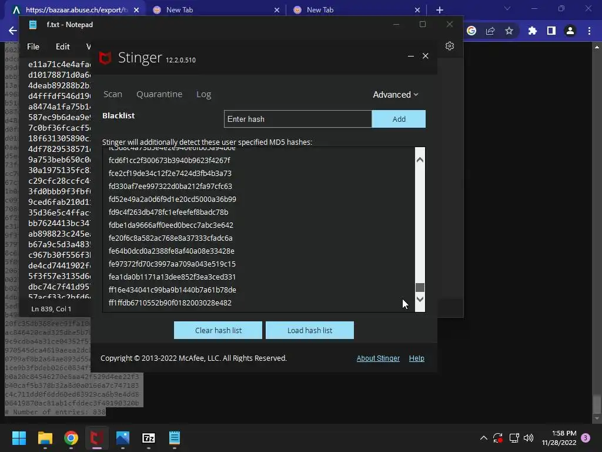Screen dimensions: 602x452
Task: Open Chrome three-dot menu
Action: pyautogui.click(x=589, y=31)
